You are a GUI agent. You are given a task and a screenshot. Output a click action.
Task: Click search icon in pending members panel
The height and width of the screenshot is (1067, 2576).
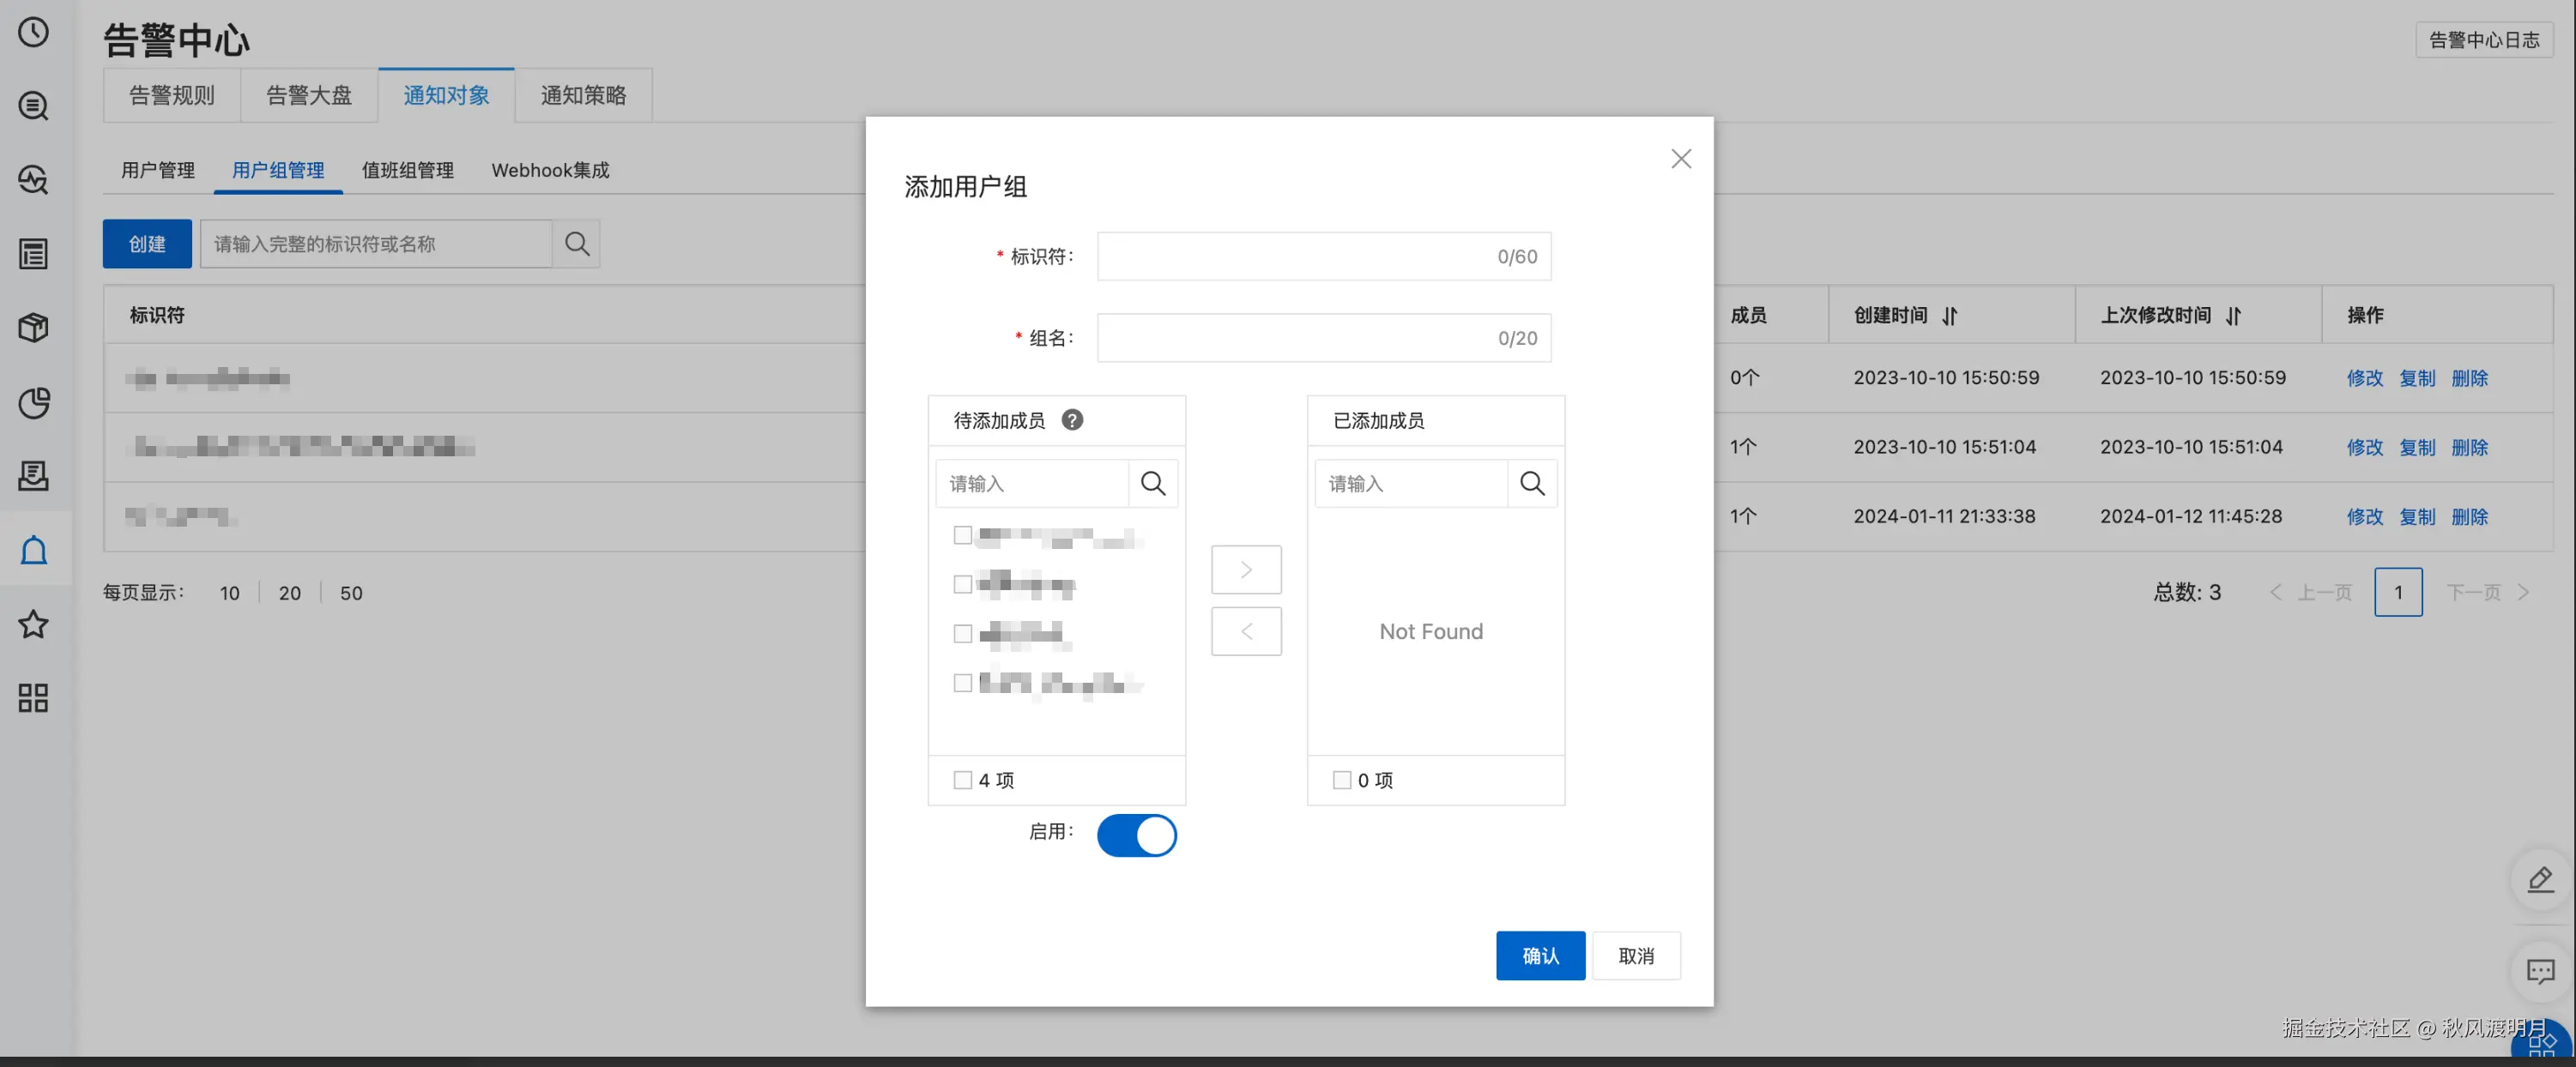pyautogui.click(x=1153, y=484)
